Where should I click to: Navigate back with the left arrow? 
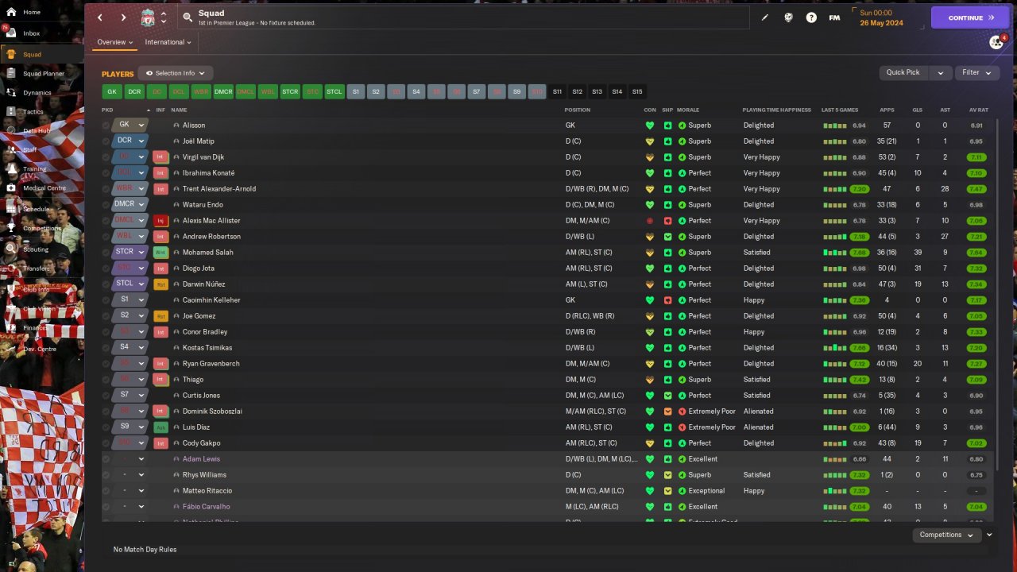tap(100, 17)
